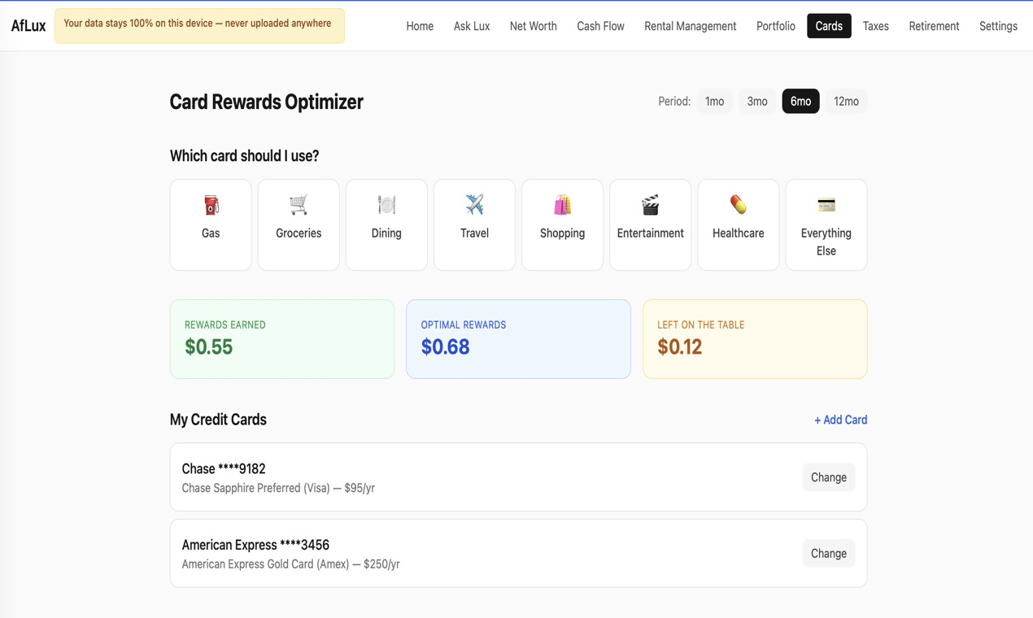This screenshot has width=1033, height=618.
Task: Open Rental Management
Action: (x=690, y=26)
